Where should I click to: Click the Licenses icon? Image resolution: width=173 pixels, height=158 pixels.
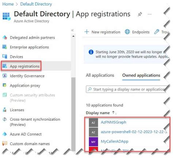(x=5, y=109)
